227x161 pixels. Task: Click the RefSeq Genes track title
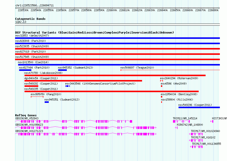[x=26, y=115]
